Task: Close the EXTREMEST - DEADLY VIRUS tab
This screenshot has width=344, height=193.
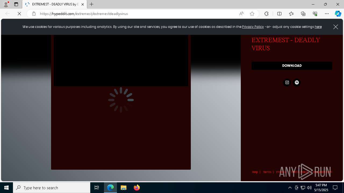Action: [83, 4]
